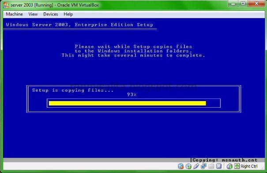The height and width of the screenshot is (173, 267).
Task: Click the yellow file copy progress bar
Action: [x=128, y=103]
